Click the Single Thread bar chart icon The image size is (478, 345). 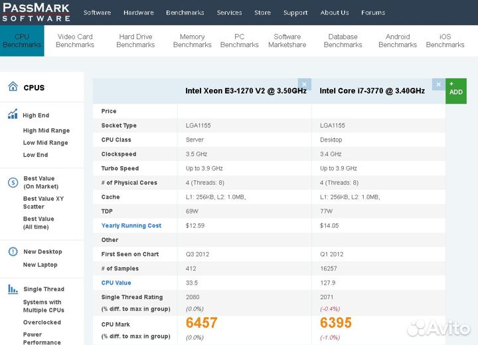click(13, 288)
